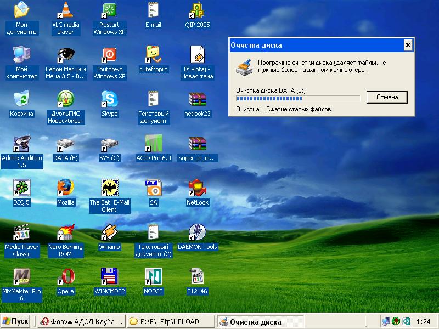Click the Сжатие старых файлов status text

299,109
